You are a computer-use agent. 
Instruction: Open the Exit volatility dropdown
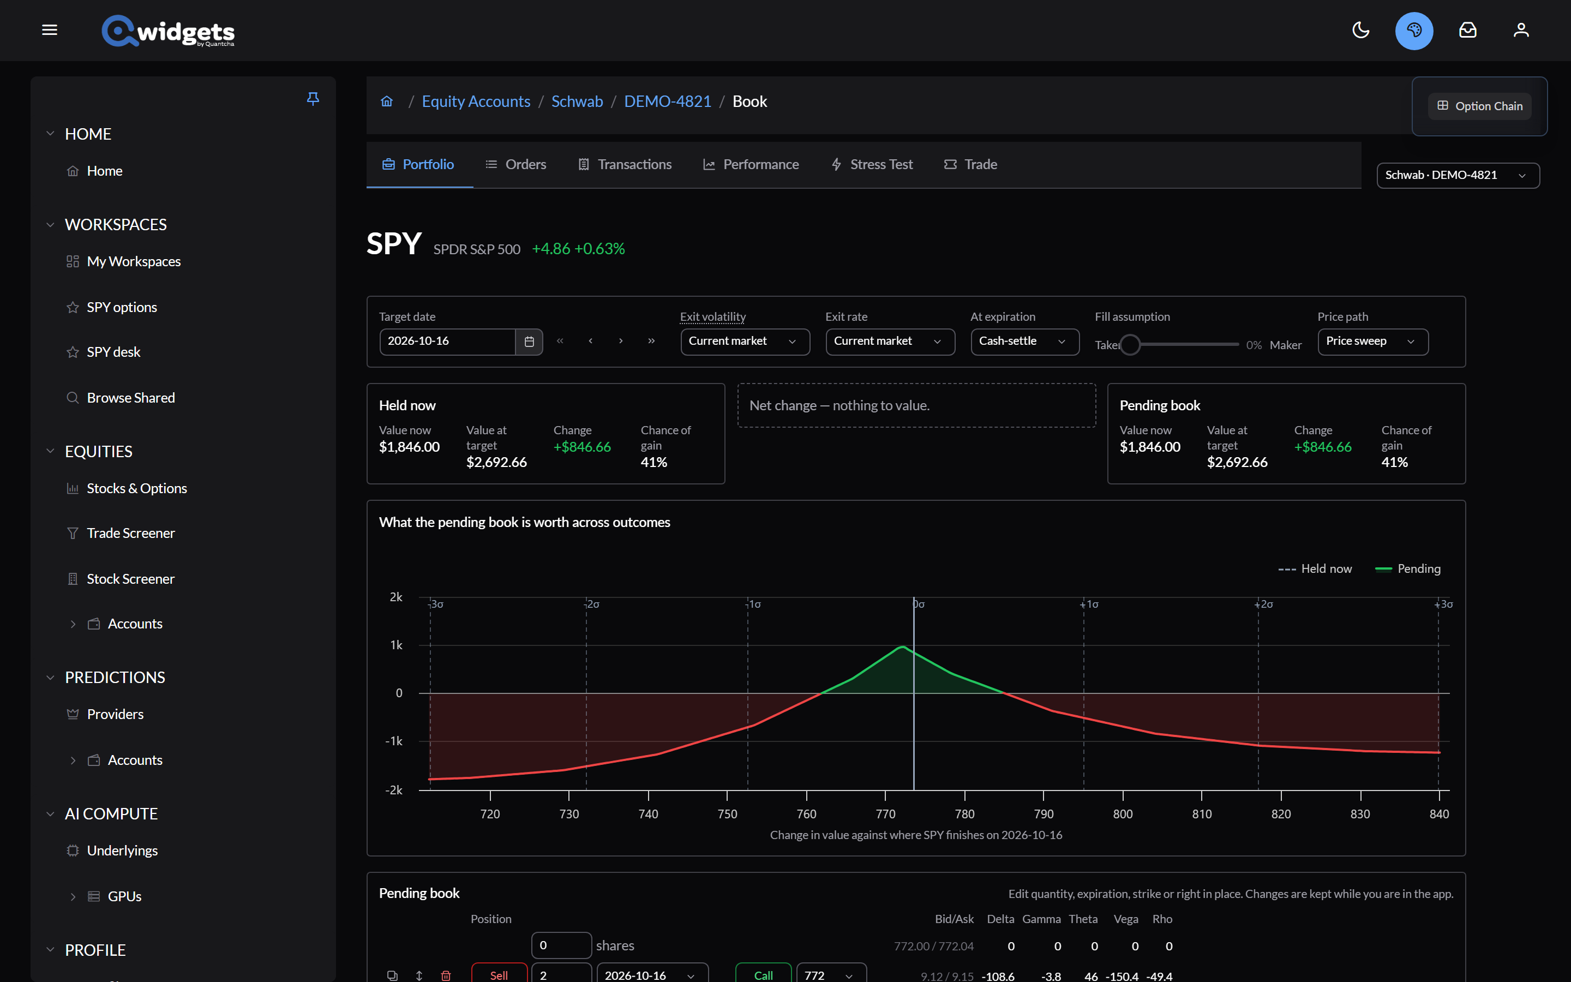[745, 342]
